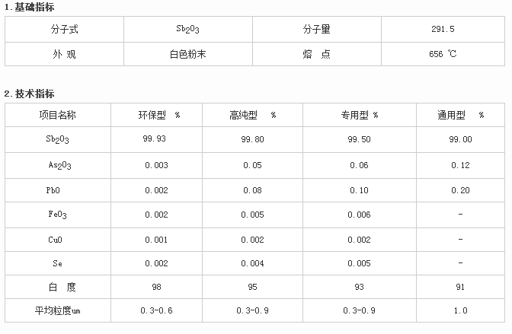The width and height of the screenshot is (512, 334).
Task: Select the 99.93 Sb2O3 value
Action: click(154, 138)
